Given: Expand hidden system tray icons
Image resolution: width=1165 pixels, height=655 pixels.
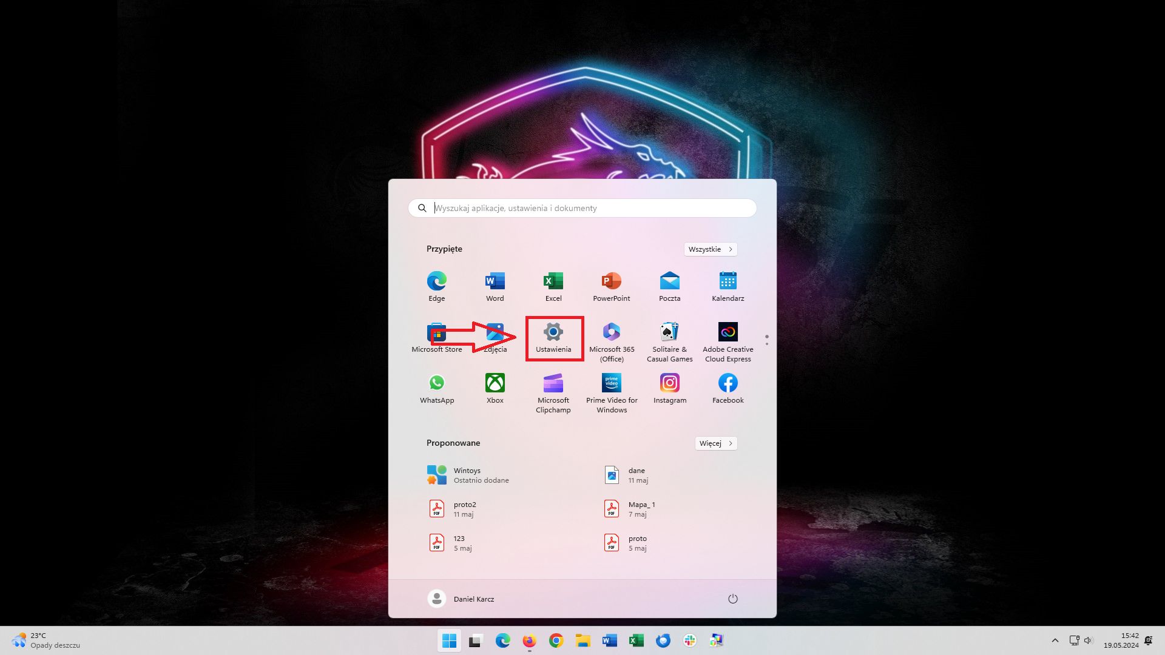Looking at the screenshot, I should [1055, 640].
